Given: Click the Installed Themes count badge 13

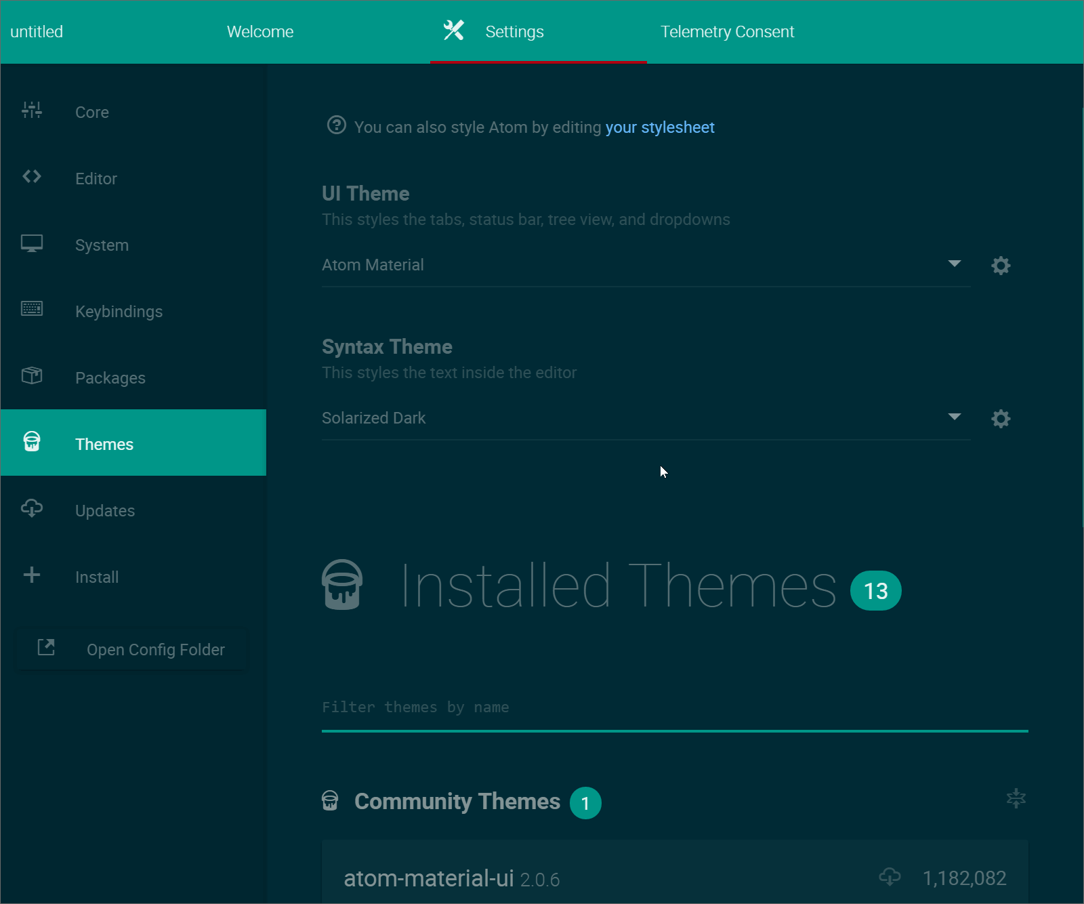Looking at the screenshot, I should coord(876,591).
